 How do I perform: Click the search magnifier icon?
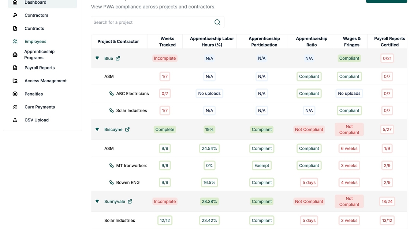tap(217, 22)
